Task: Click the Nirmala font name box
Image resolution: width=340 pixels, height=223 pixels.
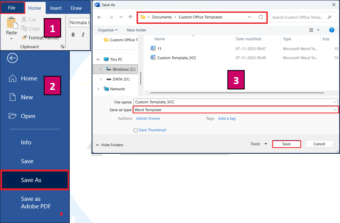Action: click(x=79, y=23)
